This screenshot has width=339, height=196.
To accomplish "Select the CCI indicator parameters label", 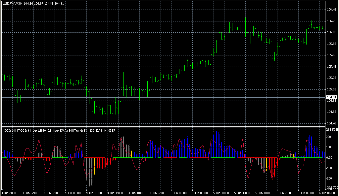I will 45,131.
